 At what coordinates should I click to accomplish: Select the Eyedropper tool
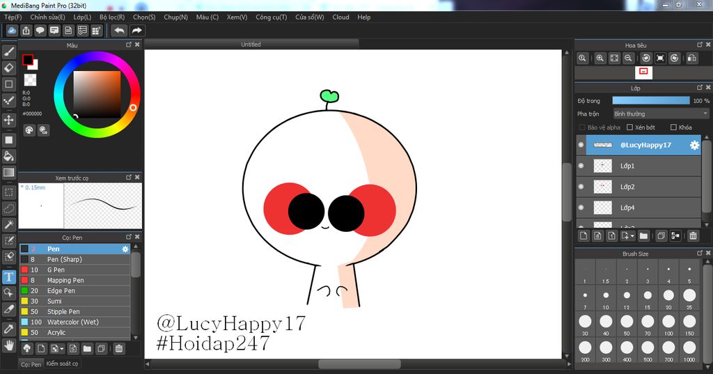click(x=8, y=329)
